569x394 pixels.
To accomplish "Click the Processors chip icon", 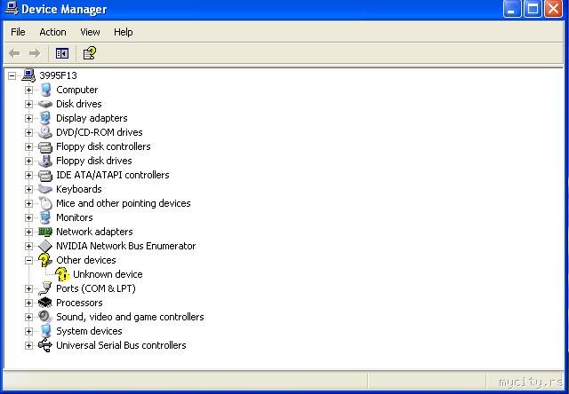I will [45, 303].
